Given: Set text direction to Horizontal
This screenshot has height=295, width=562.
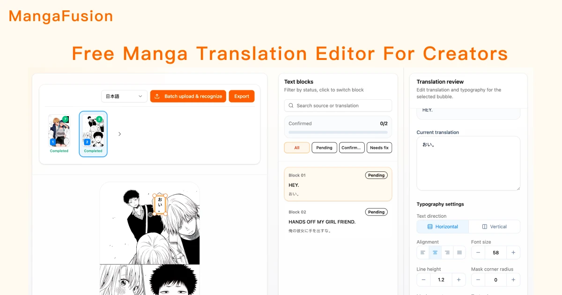Looking at the screenshot, I should [443, 227].
